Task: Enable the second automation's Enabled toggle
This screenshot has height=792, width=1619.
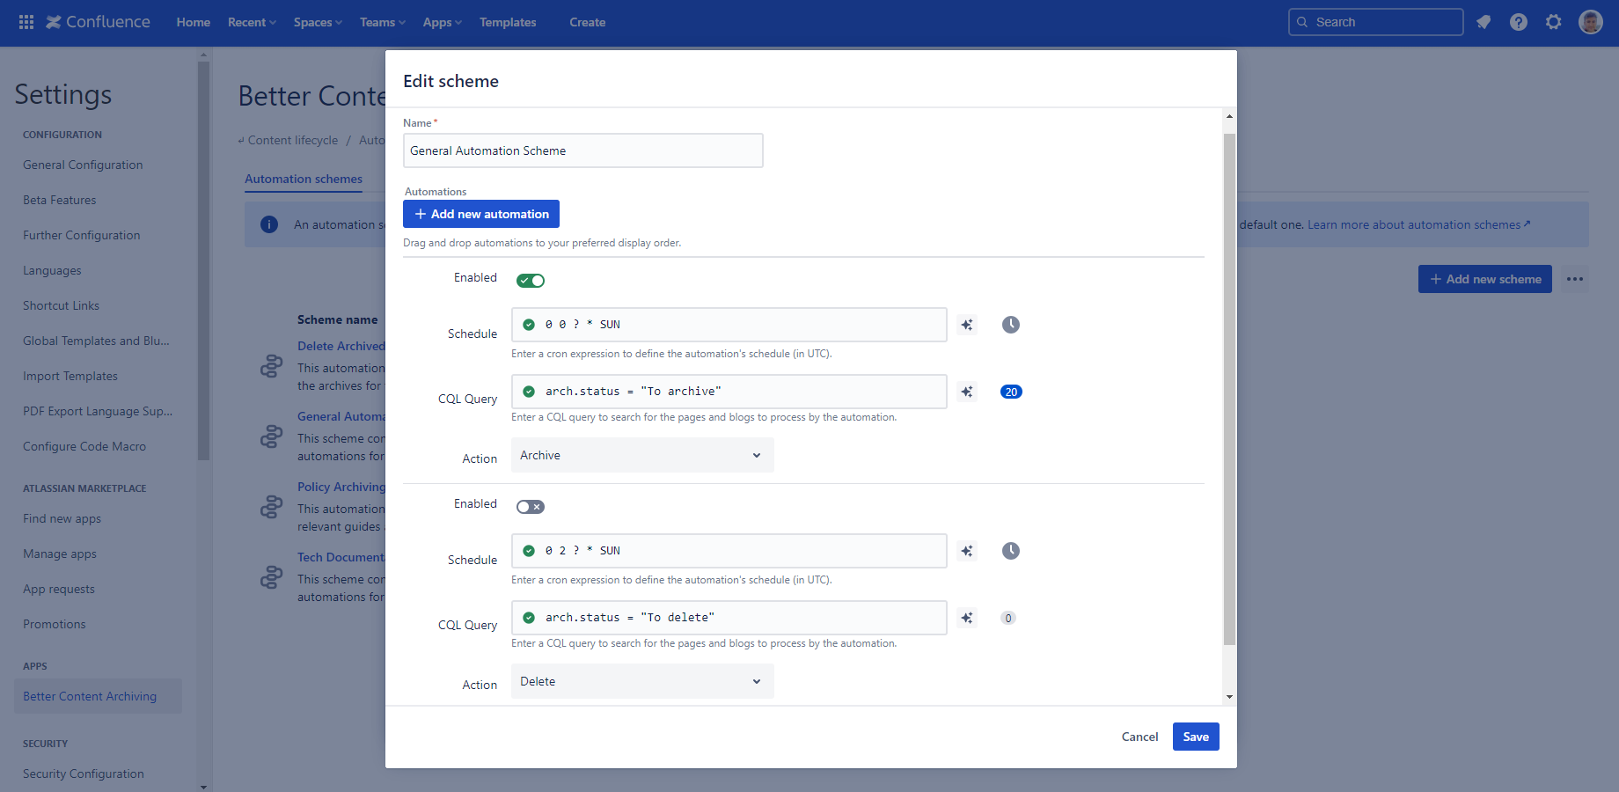Action: pos(530,506)
